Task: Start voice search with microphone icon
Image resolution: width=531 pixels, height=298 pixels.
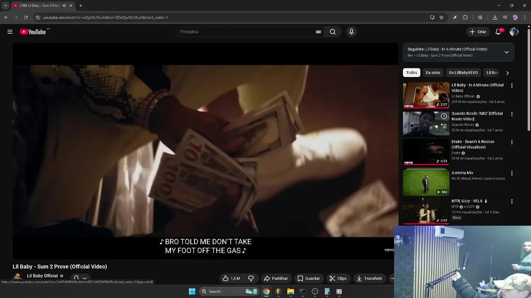Action: pyautogui.click(x=351, y=32)
